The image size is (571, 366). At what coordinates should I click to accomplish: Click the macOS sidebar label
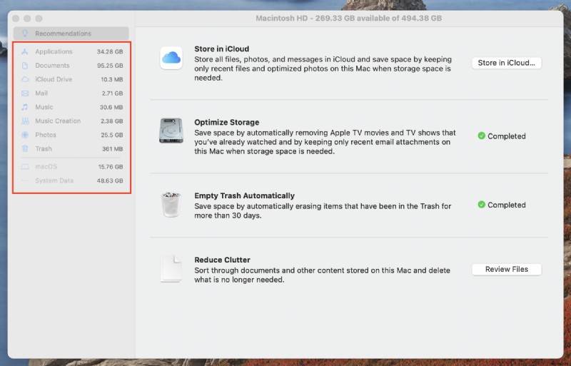click(x=46, y=167)
